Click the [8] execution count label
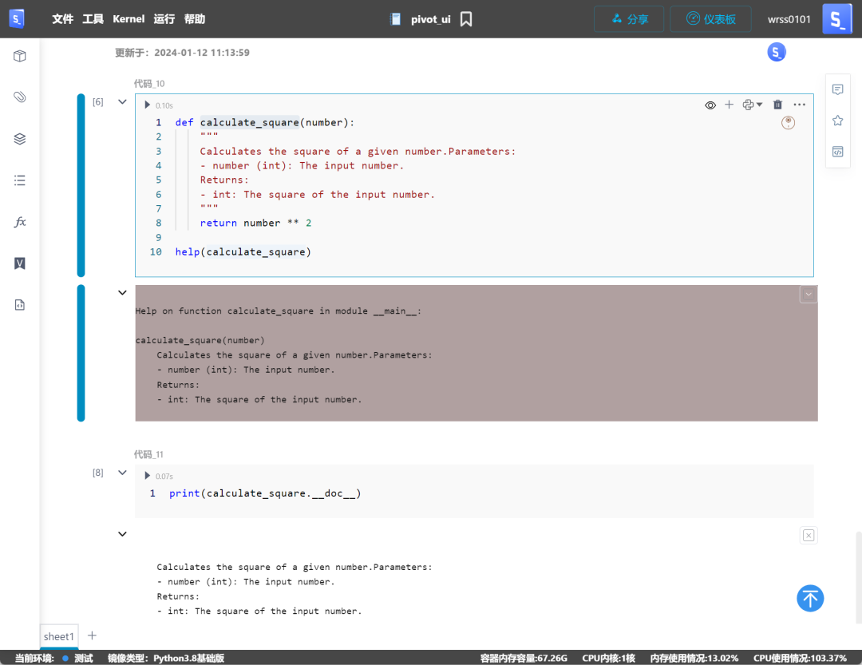 (98, 473)
